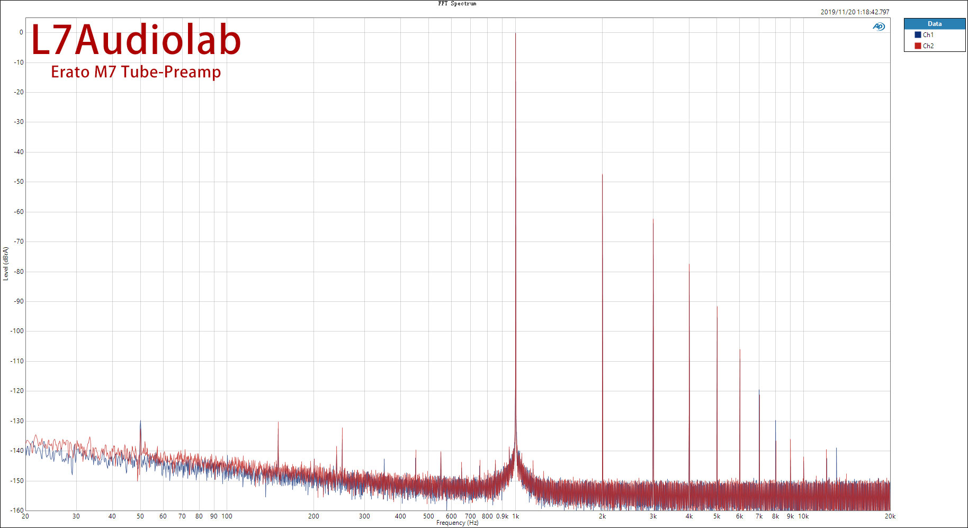
Task: Click the 500 Hz axis label
Action: pos(428,516)
